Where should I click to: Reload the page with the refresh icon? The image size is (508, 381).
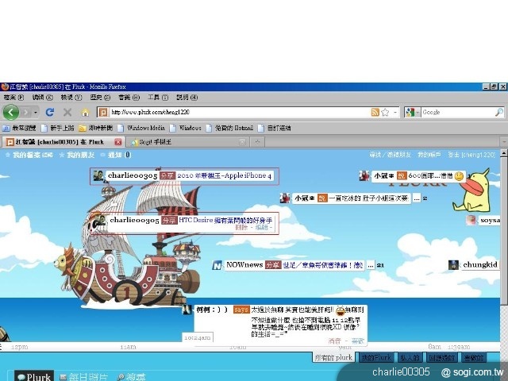pyautogui.click(x=50, y=112)
